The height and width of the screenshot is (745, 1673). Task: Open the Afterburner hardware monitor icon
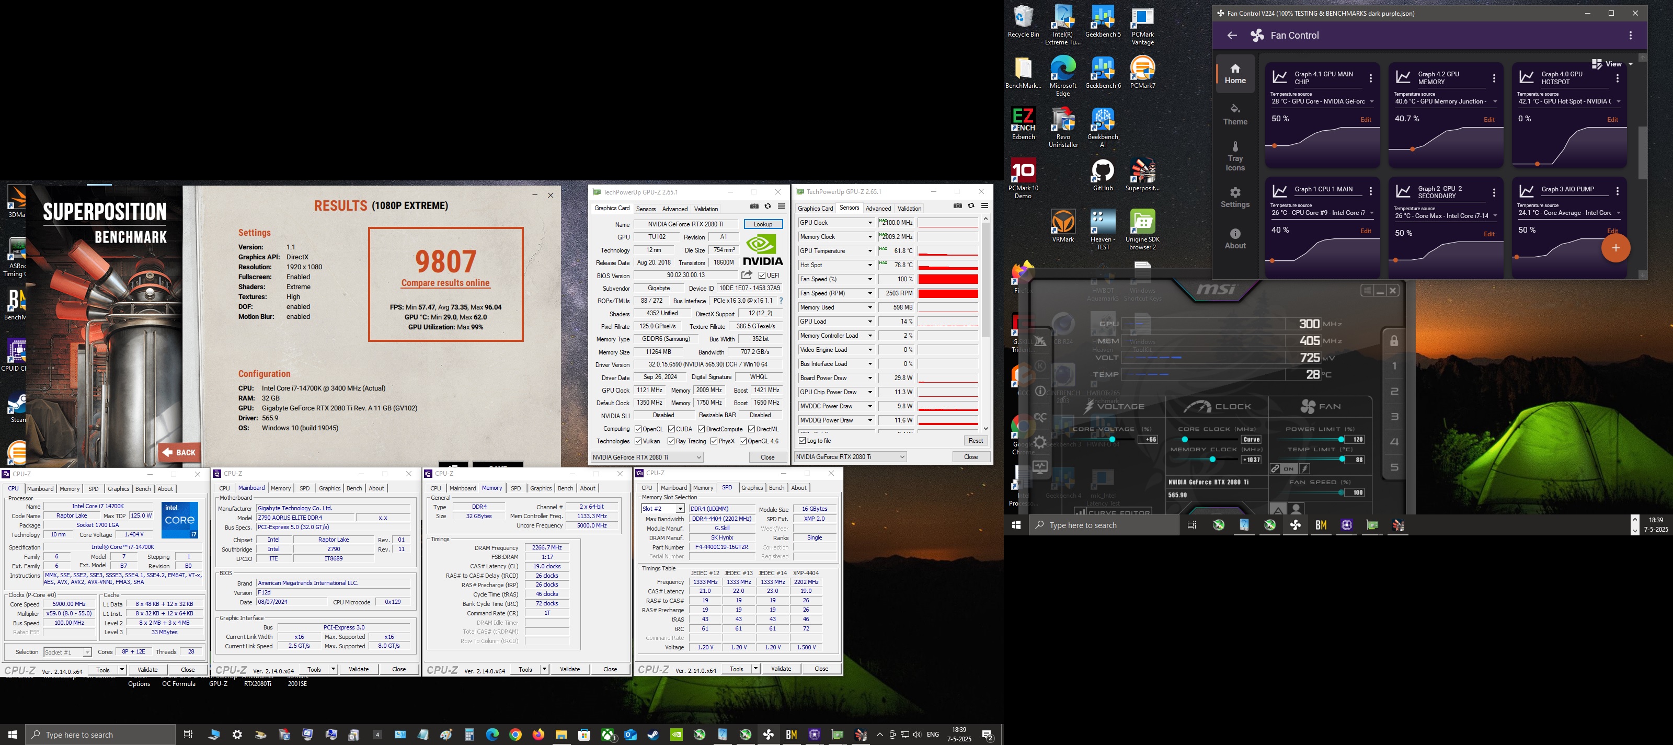[x=1040, y=467]
